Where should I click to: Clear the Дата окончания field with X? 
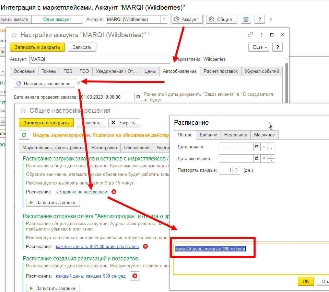pos(264,159)
